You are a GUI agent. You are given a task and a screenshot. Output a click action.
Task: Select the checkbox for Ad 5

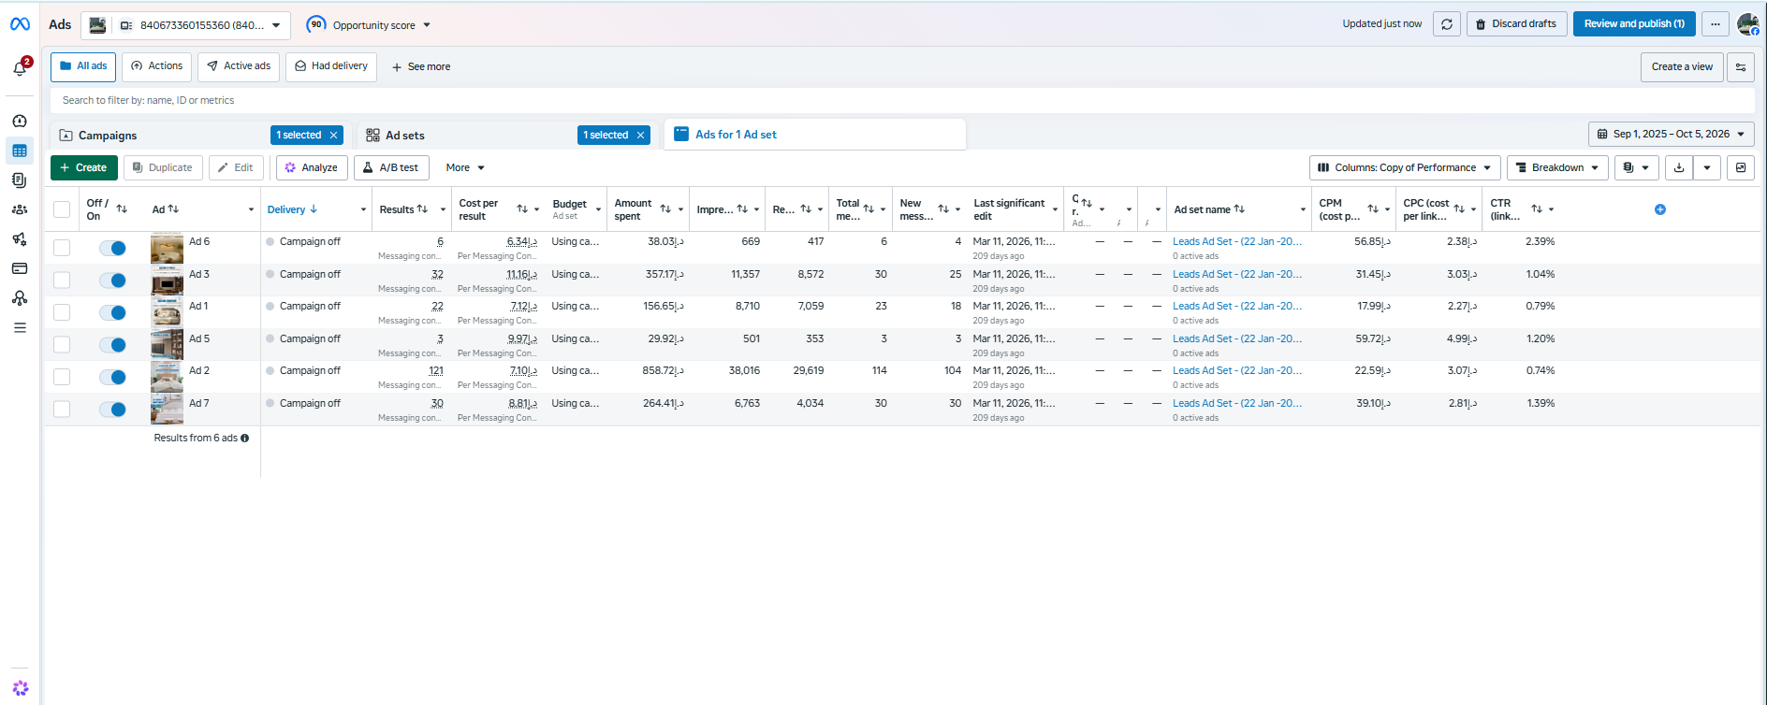[62, 345]
